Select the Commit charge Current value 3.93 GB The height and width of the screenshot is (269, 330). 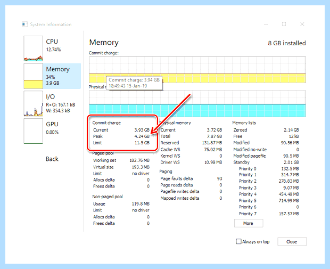click(142, 130)
